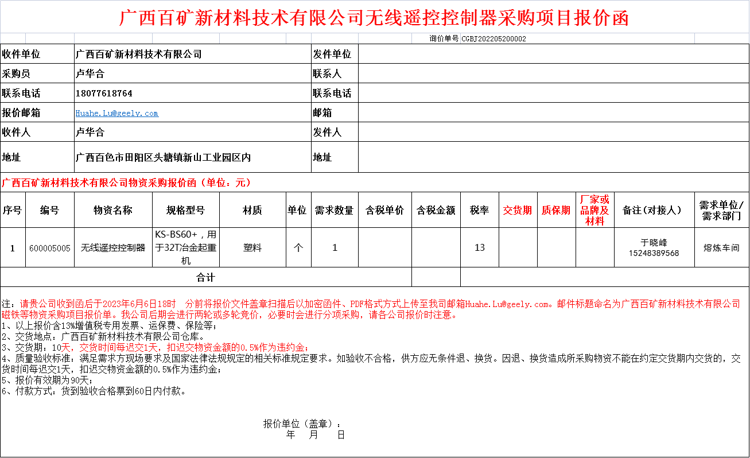Select note 5 报价有效期为90天

[x=47, y=380]
